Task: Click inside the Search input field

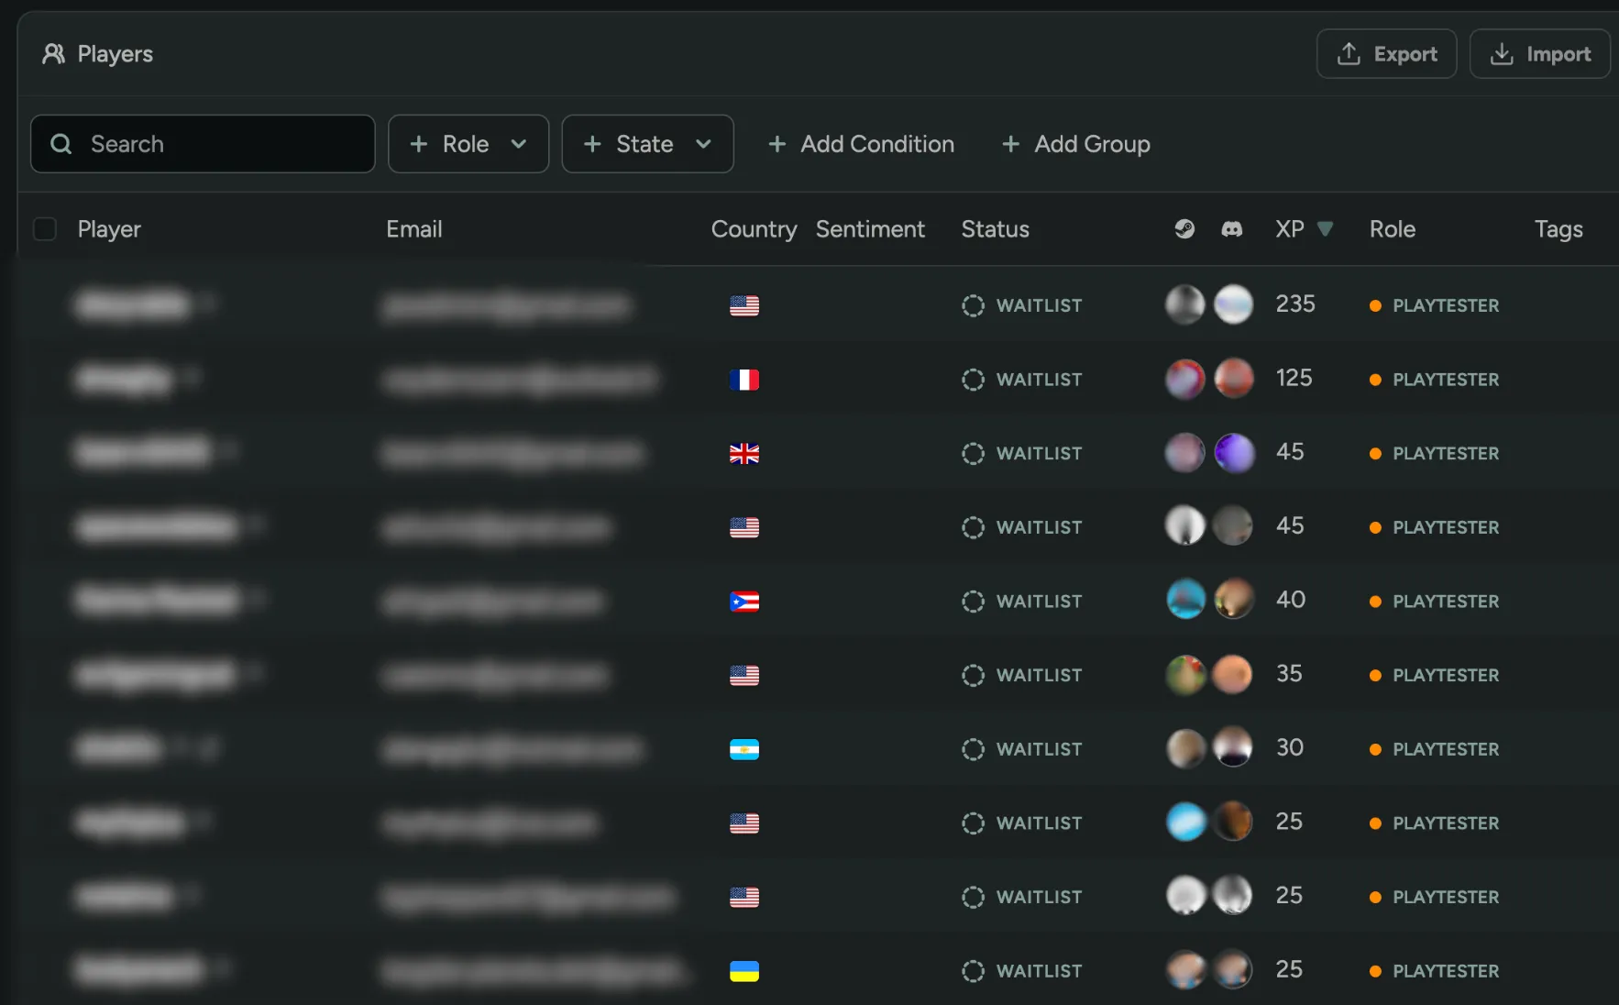Action: tap(202, 144)
